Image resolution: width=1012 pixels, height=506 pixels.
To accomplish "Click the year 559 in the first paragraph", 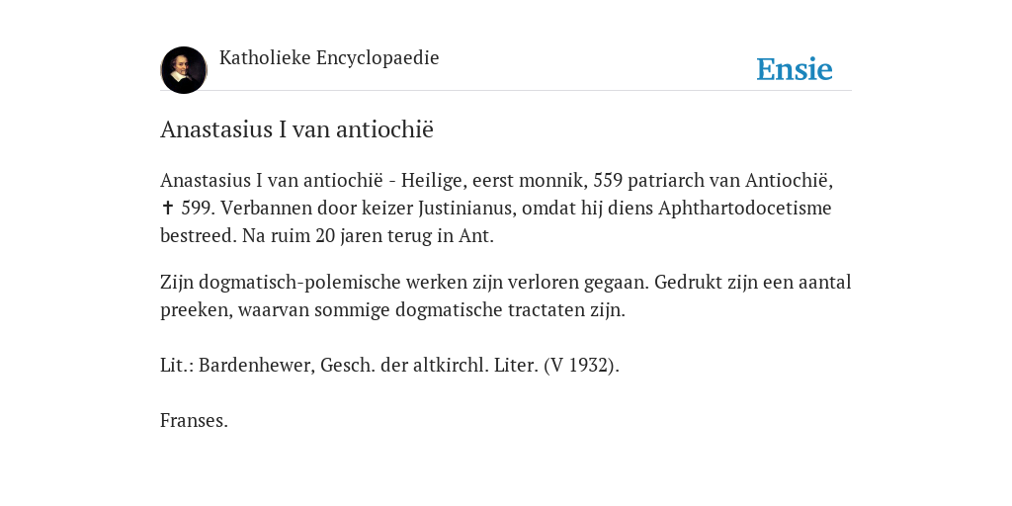I will pos(608,180).
